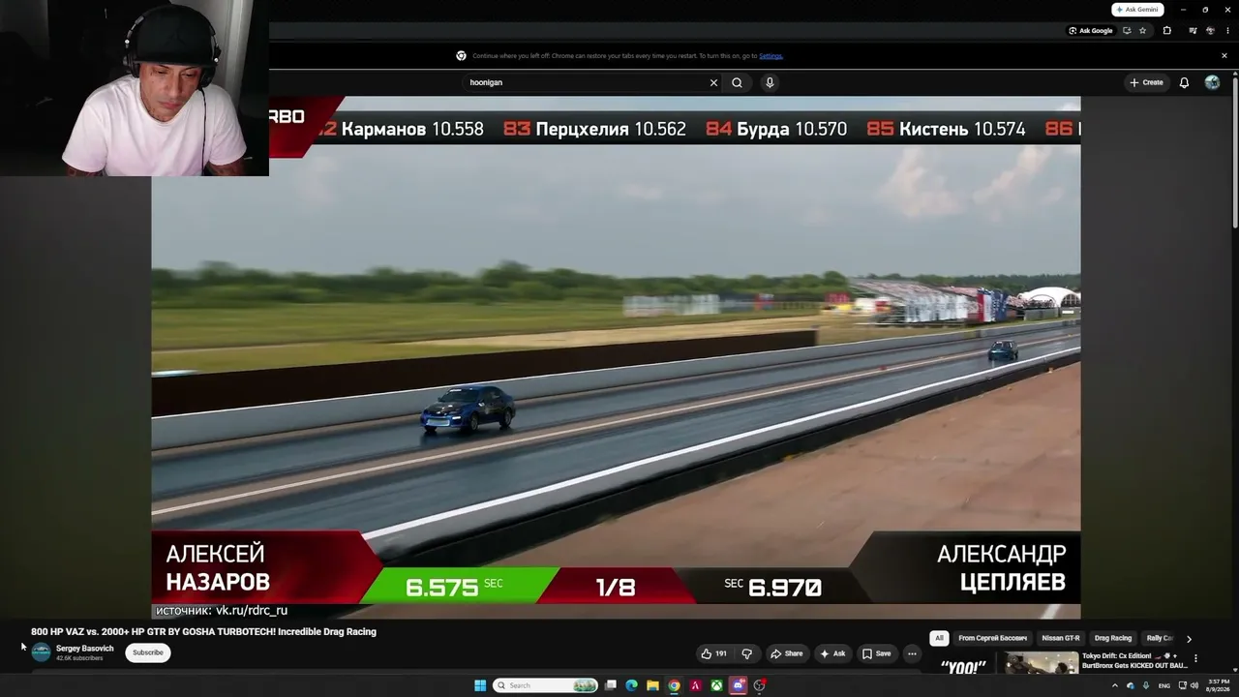Dislike the video
Viewport: 1239px width, 697px height.
pyautogui.click(x=746, y=653)
